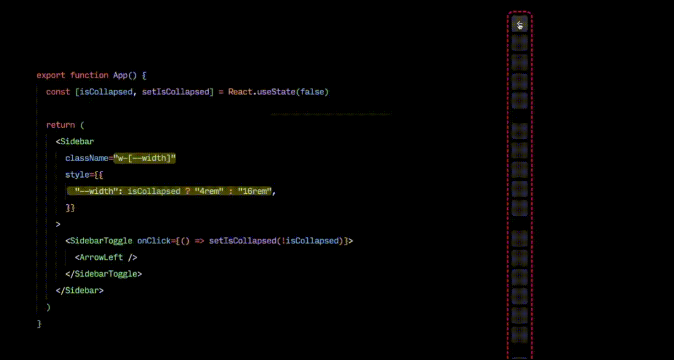
Task: Select the first placeholder icon below the arrow
Action: [x=520, y=43]
